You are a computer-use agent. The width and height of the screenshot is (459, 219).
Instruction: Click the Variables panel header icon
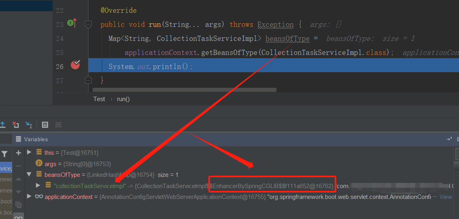[19, 139]
